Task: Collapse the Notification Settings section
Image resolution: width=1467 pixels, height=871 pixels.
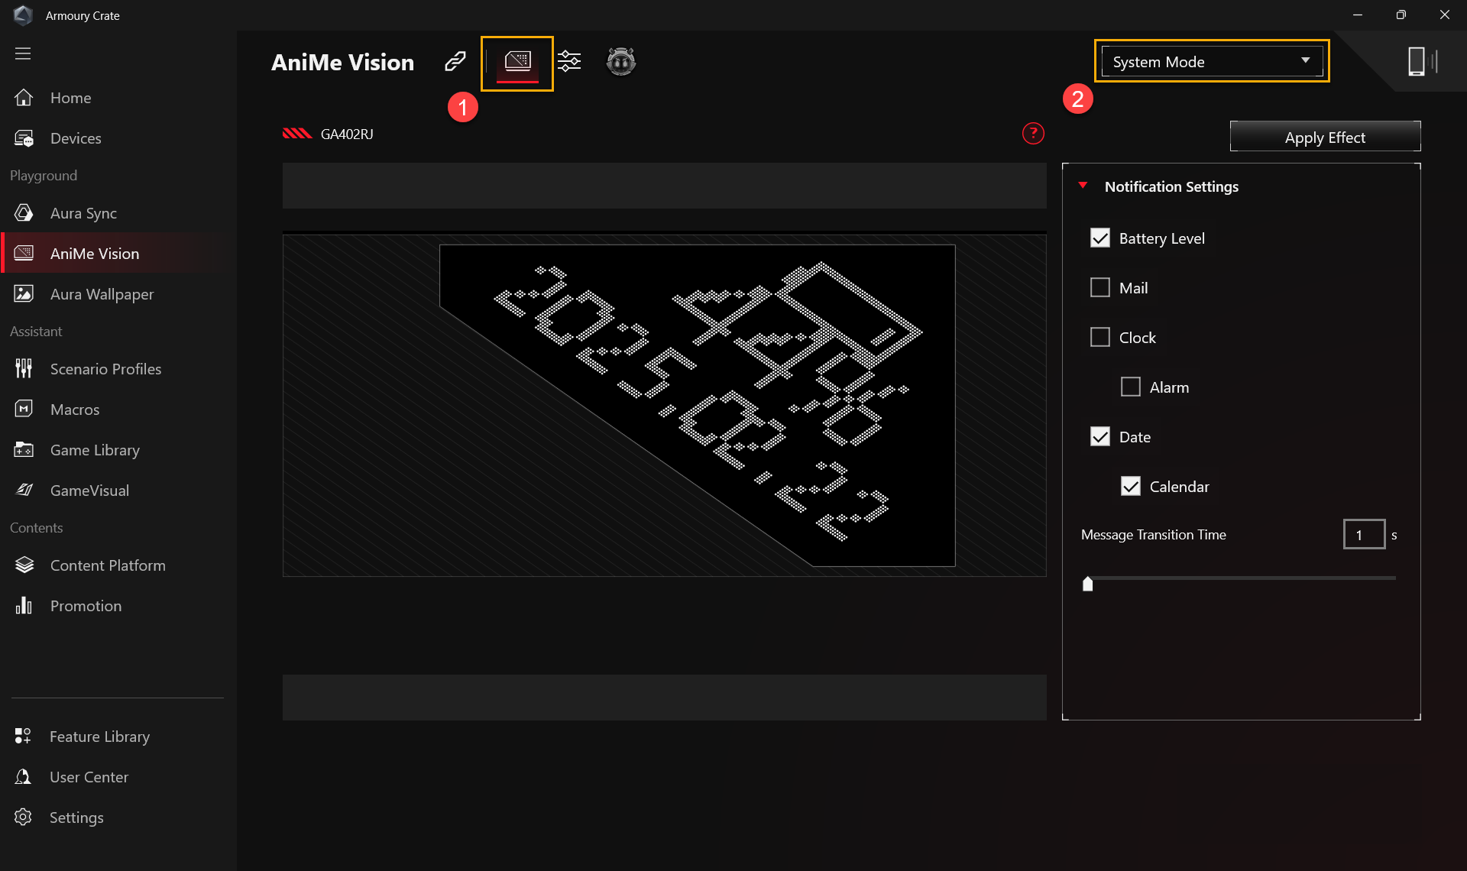Action: coord(1083,186)
